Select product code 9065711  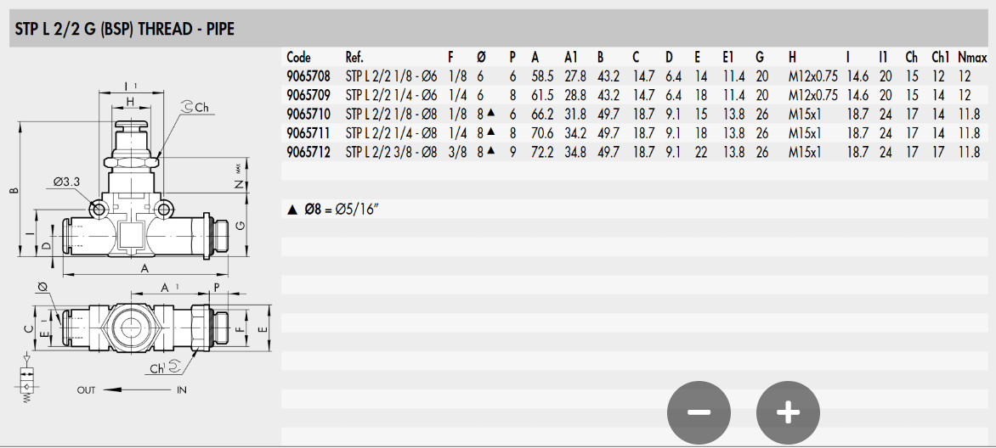point(308,133)
